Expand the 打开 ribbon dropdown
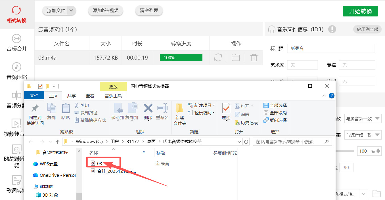This screenshot has height=200, width=385. [252, 106]
